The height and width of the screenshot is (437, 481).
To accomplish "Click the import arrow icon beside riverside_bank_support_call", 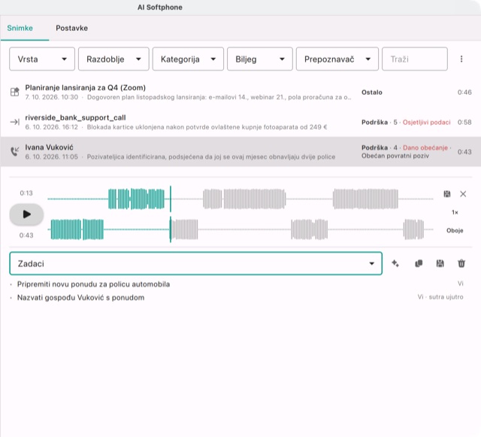I will click(15, 122).
